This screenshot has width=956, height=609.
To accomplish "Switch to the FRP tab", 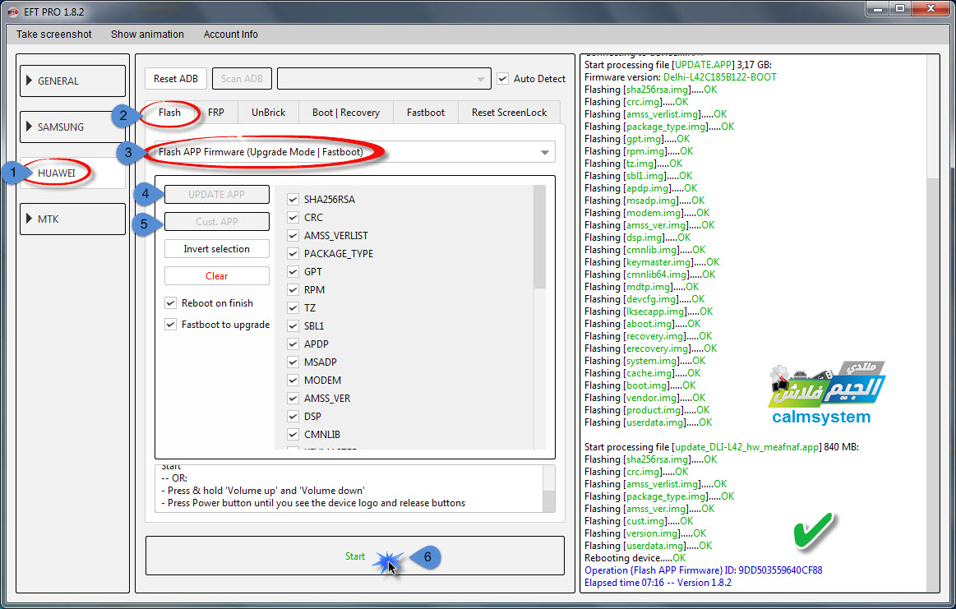I will (x=216, y=112).
